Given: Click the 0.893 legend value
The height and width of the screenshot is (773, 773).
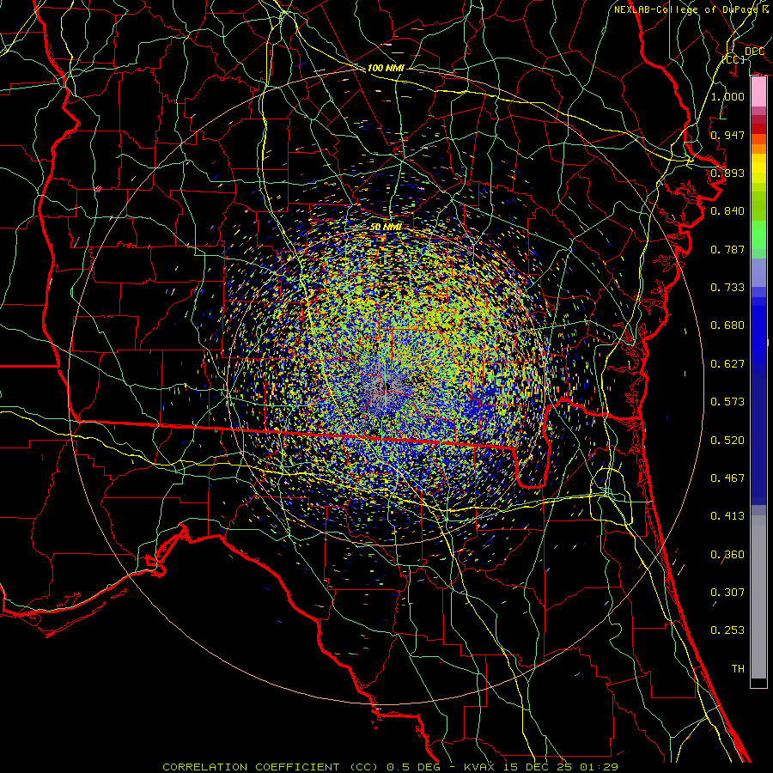Looking at the screenshot, I should [727, 173].
